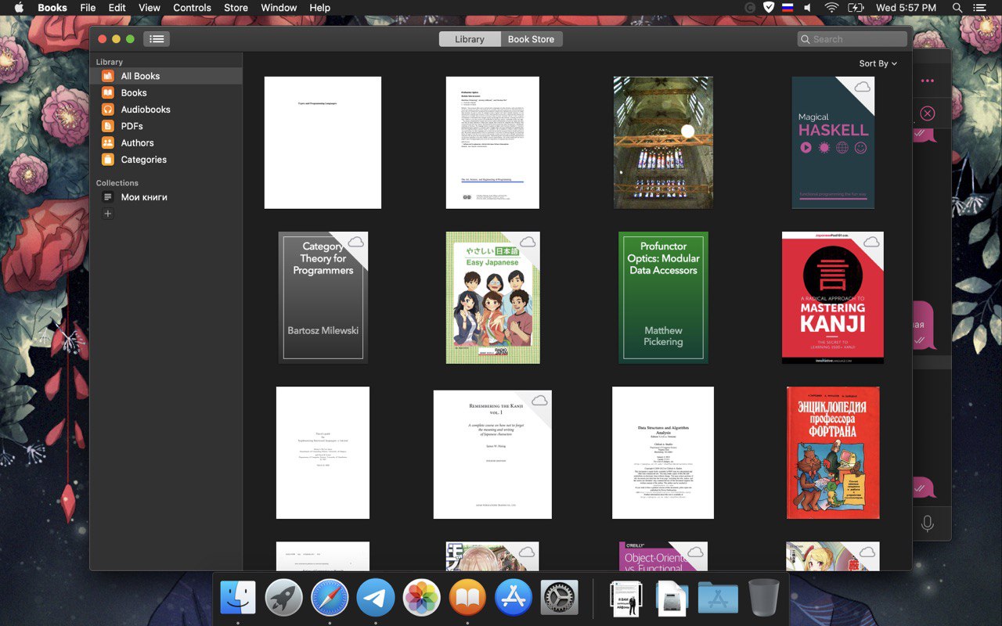The image size is (1002, 626).
Task: Open the Authors sidebar section
Action: click(166, 142)
